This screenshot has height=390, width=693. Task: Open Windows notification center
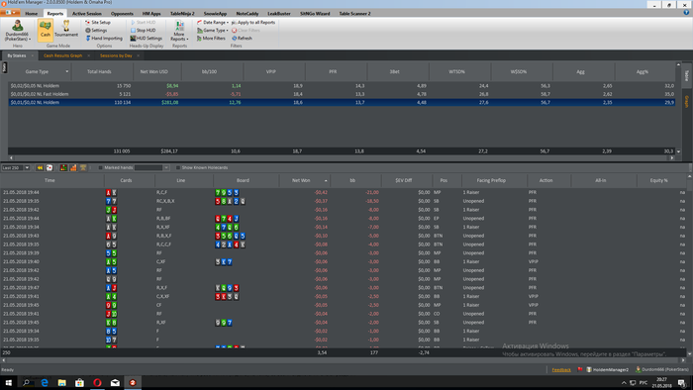pos(682,382)
